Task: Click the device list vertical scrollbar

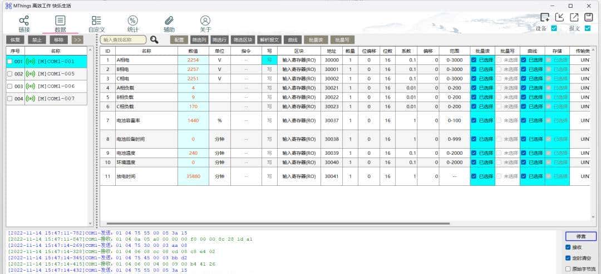Action: (91, 136)
